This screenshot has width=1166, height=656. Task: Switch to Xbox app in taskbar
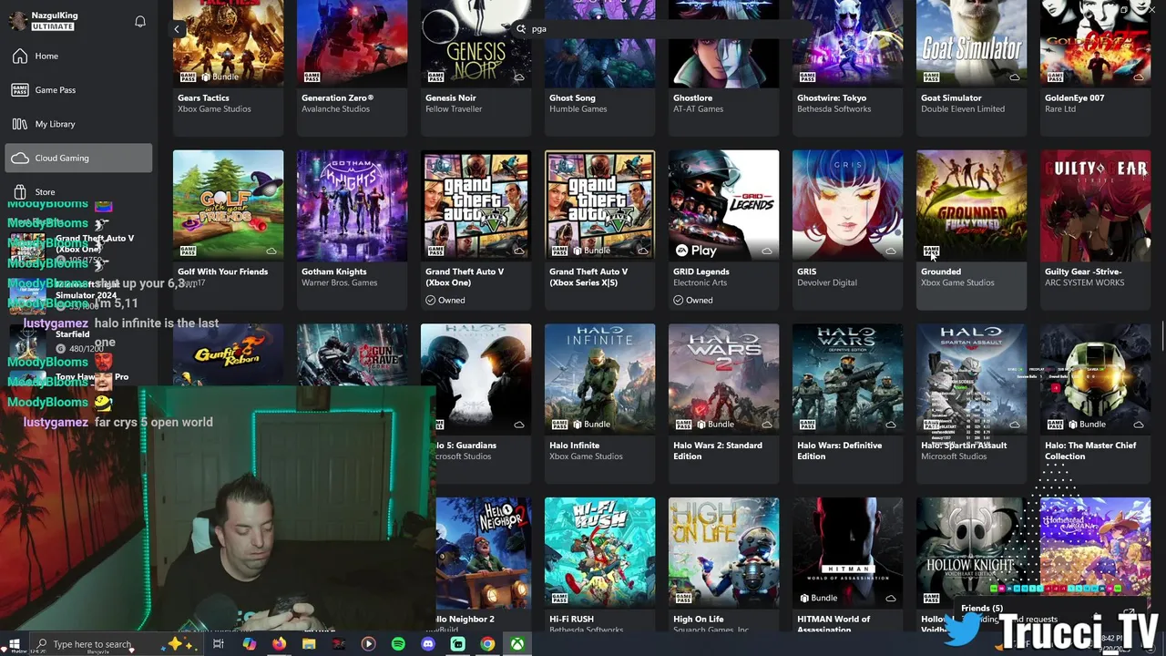(517, 644)
